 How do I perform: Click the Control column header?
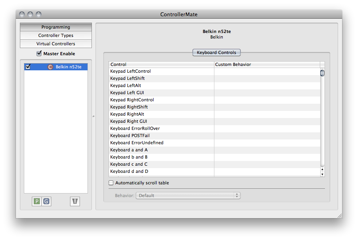161,64
